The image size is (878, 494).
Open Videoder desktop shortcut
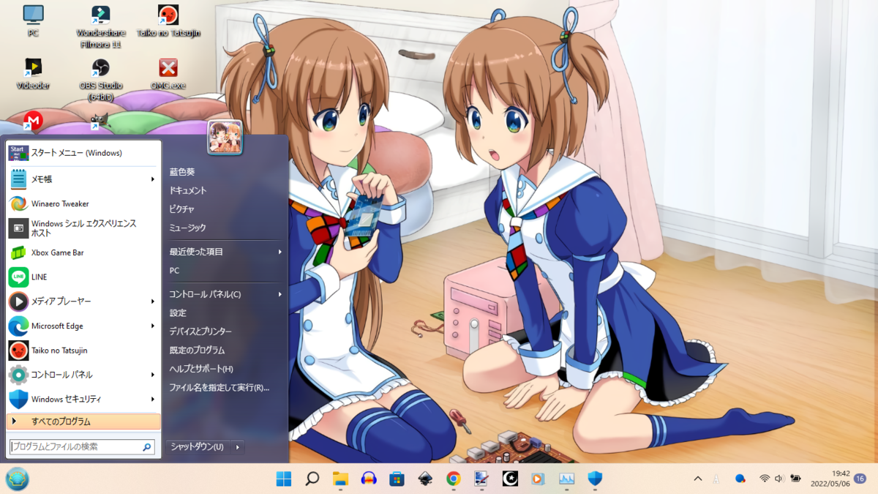[x=33, y=73]
